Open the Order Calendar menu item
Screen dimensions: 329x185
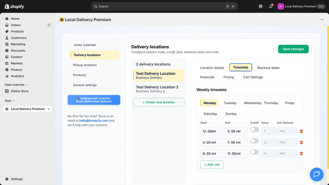pos(85,45)
